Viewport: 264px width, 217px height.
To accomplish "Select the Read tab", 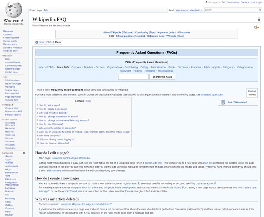I will pyautogui.click(x=171, y=10).
